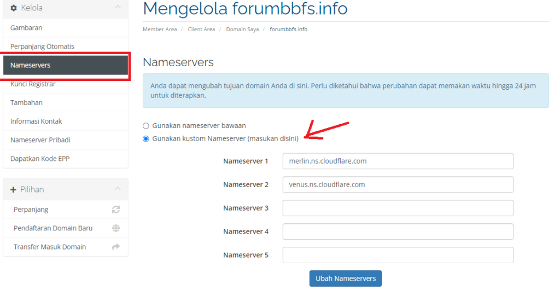Go to Client Area breadcrumb
The image size is (560, 290).
point(202,29)
